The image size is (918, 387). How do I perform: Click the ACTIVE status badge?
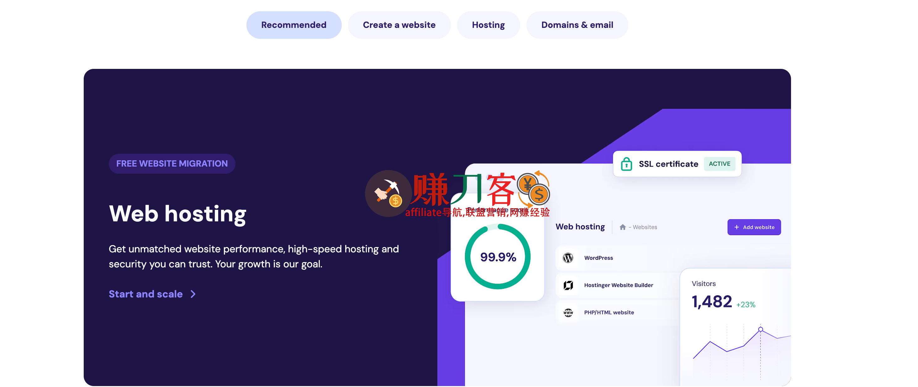pos(719,164)
